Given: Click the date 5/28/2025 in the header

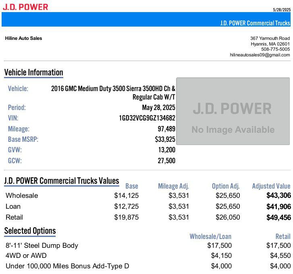Looking at the screenshot, I should [x=282, y=10].
